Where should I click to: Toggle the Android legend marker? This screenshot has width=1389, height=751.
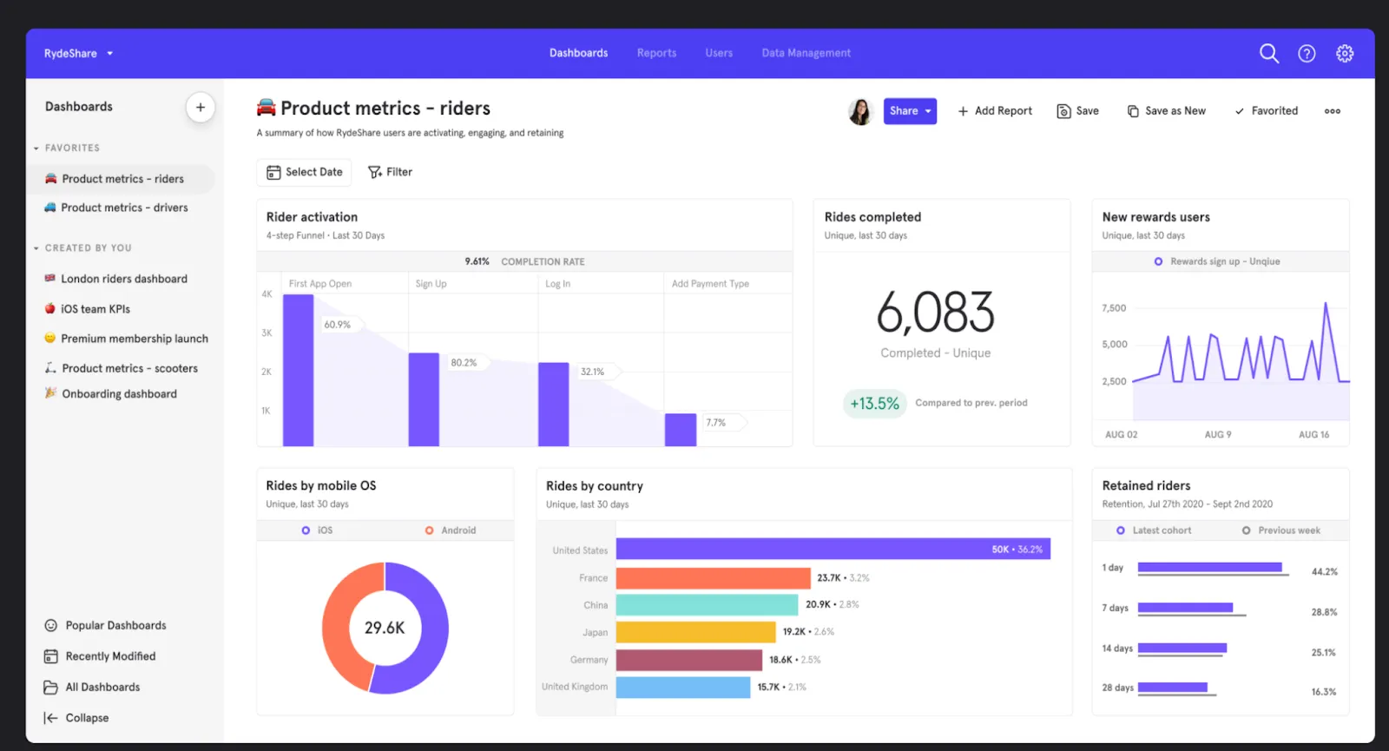429,530
